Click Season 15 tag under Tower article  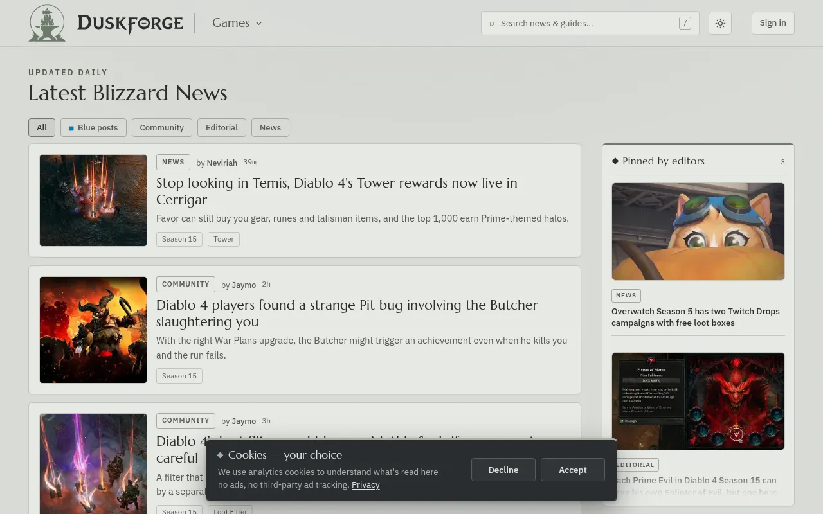click(179, 239)
